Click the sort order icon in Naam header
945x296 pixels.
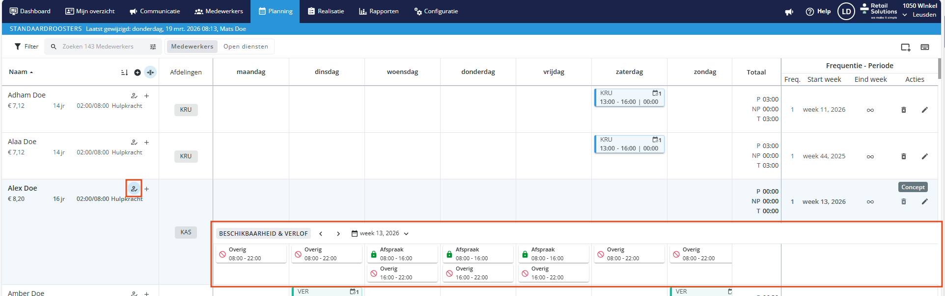click(124, 73)
